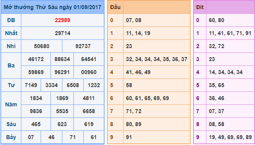Image resolution: width=255 pixels, height=145 pixels.
Task: Click Bảy prize number 61
Action: point(94,137)
